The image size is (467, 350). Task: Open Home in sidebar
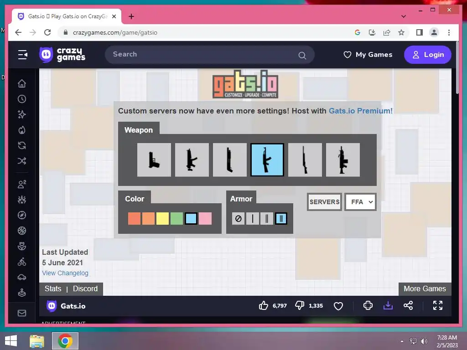click(22, 84)
